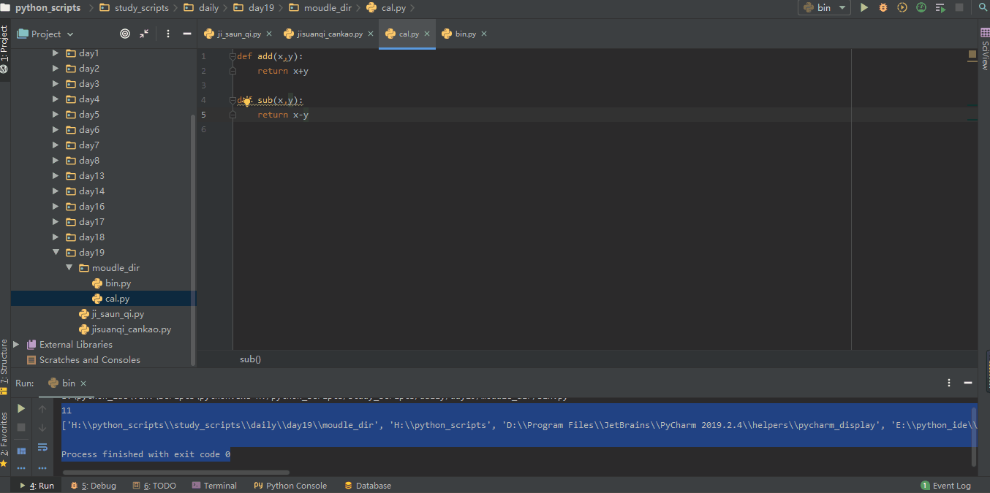Open the 4: Run tool window tab
The width and height of the screenshot is (990, 493).
(37, 486)
